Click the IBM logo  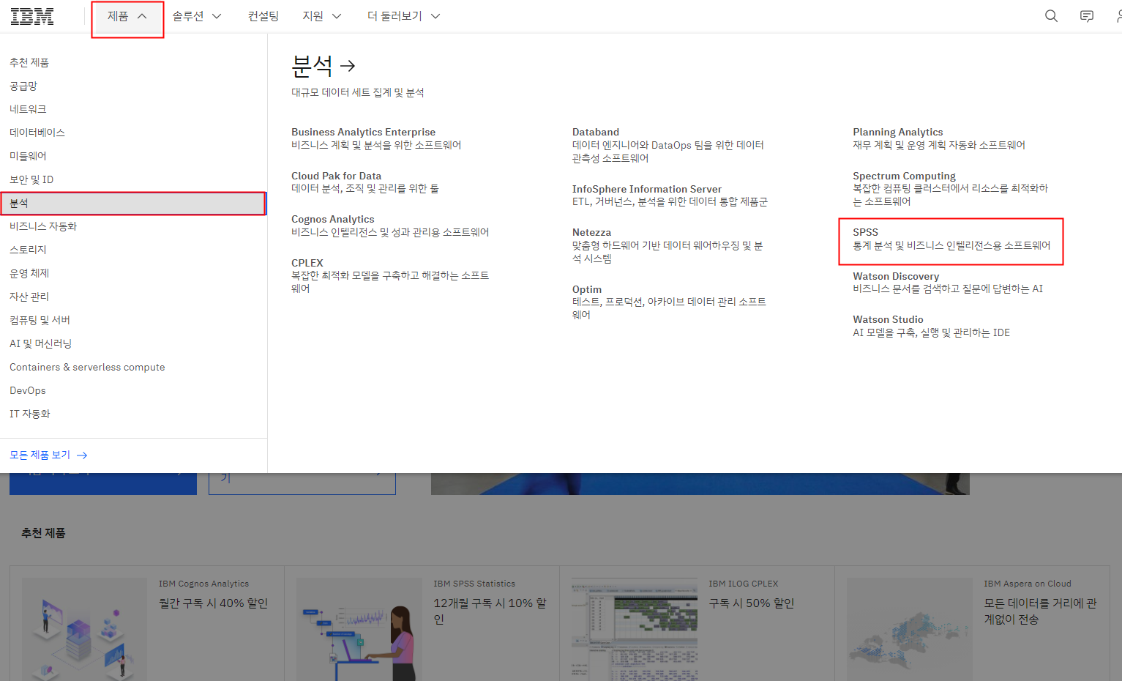tap(32, 16)
